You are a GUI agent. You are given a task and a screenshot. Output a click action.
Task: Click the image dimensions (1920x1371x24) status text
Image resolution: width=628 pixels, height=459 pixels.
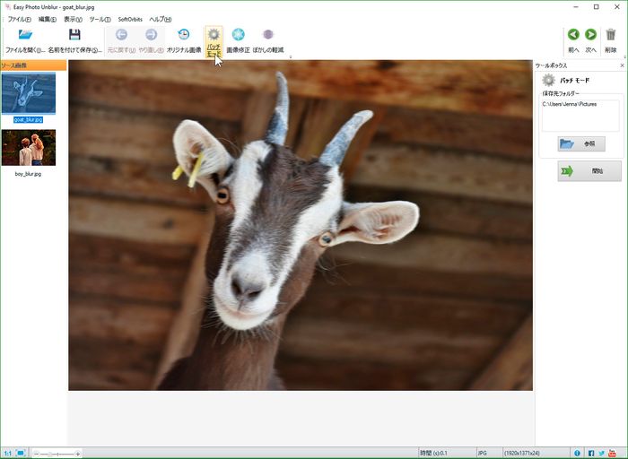coord(522,453)
